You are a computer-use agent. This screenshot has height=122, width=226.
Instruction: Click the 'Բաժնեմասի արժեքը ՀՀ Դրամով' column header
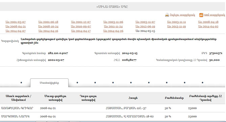[x=205, y=98]
